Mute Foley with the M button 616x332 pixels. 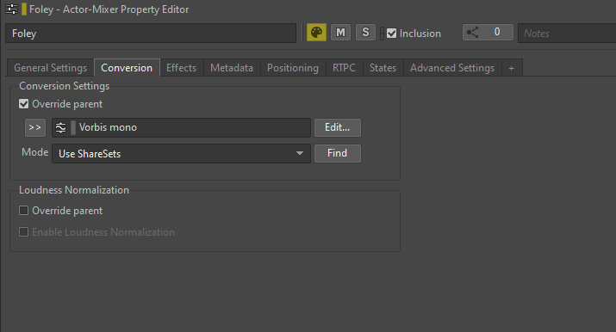340,33
